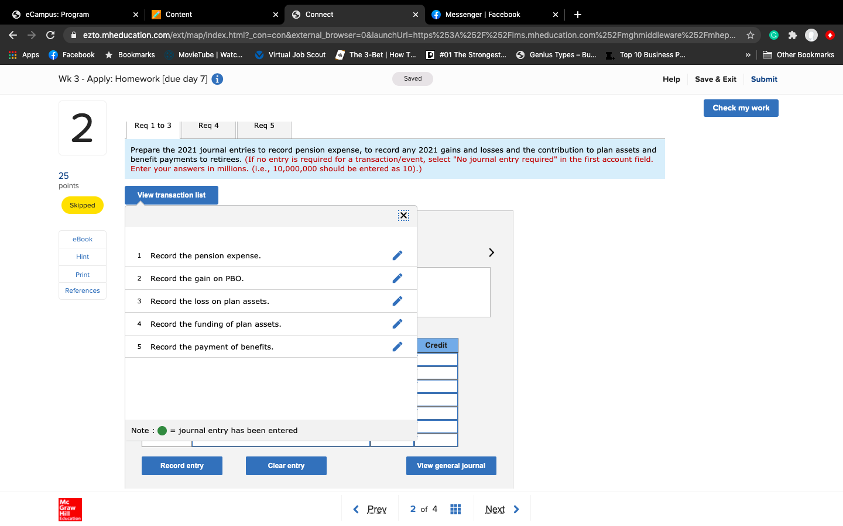Open the grid page navigator icon
This screenshot has height=526, width=843.
point(455,508)
